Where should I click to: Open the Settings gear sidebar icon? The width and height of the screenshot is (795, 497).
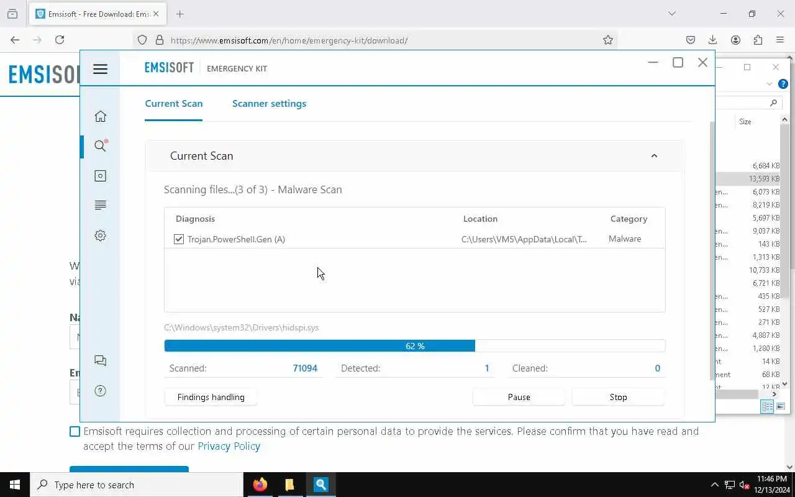pyautogui.click(x=100, y=235)
